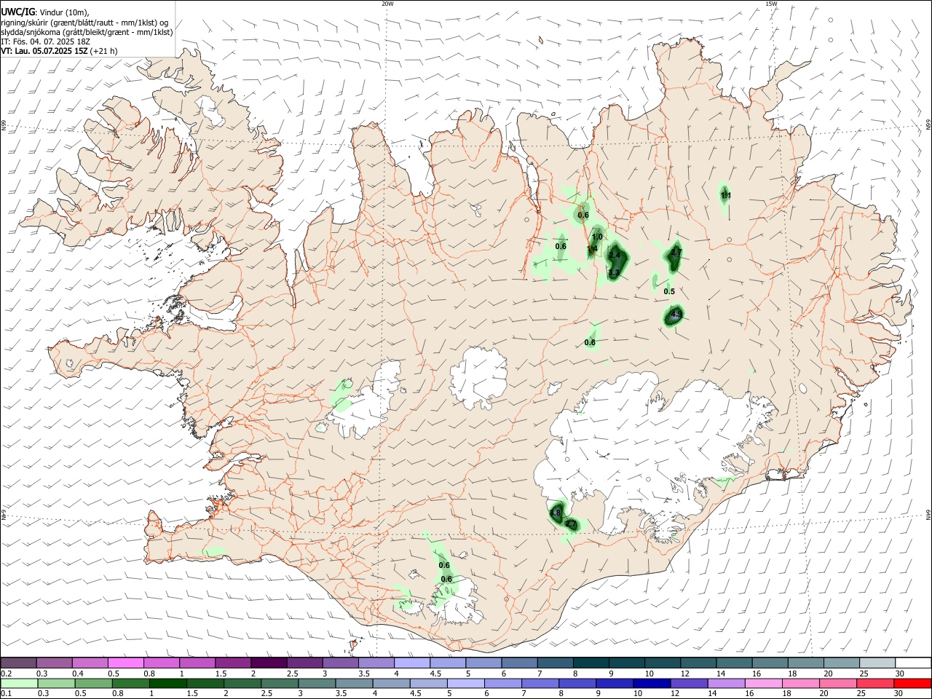932x699 pixels.
Task: Select the dark teal 8 swatch in upper legend row
Action: tap(591, 663)
